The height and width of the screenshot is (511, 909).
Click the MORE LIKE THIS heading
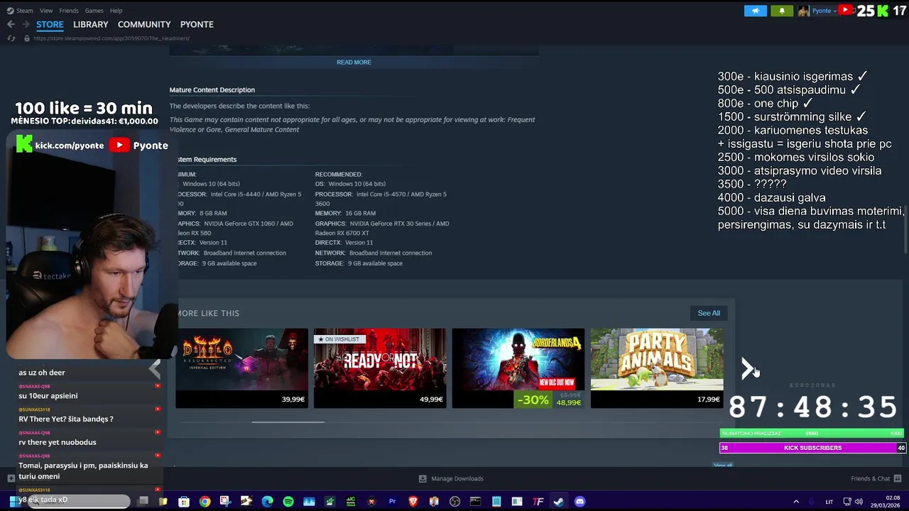pyautogui.click(x=208, y=313)
